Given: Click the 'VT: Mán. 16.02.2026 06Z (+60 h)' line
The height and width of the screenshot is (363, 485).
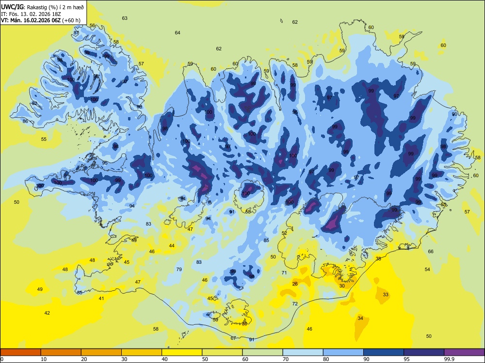Looking at the screenshot, I should 41,20.
